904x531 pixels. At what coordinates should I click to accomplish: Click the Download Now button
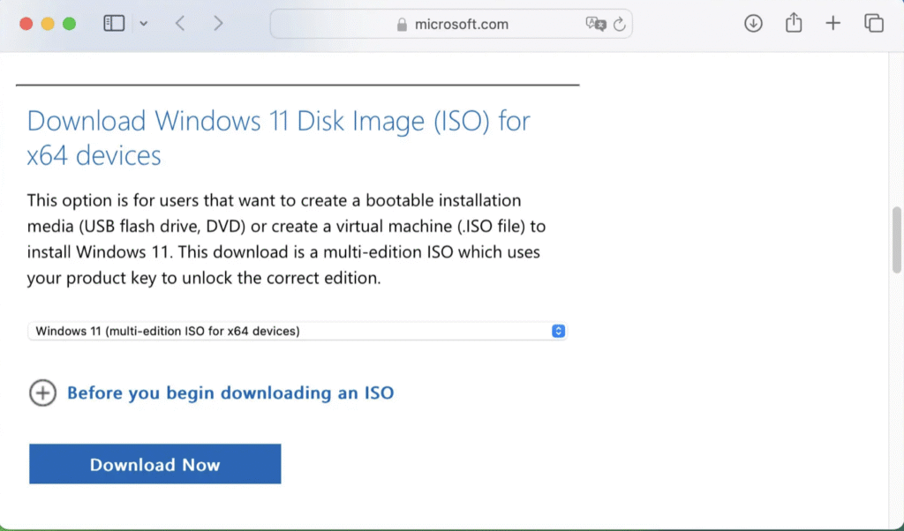[x=155, y=464]
